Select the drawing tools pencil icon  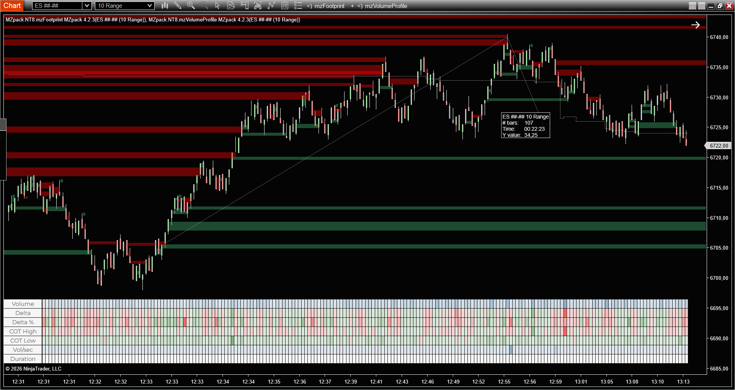178,6
